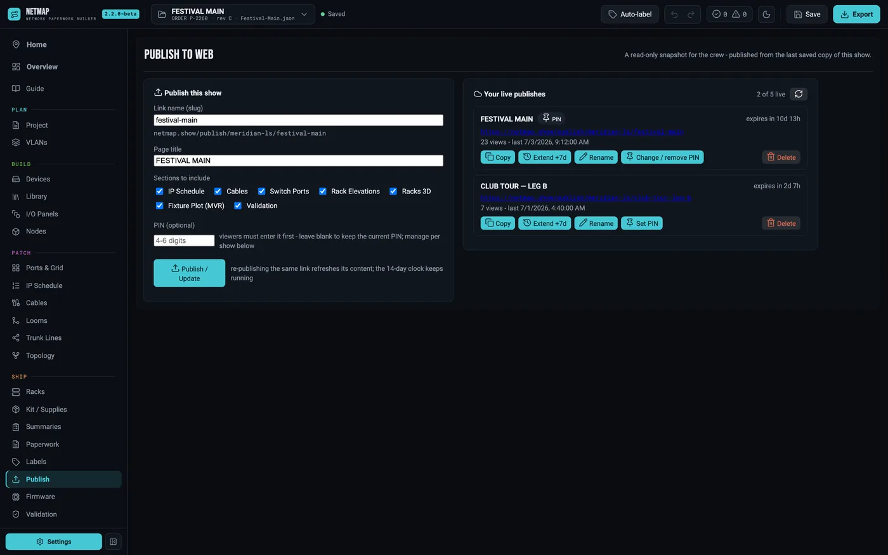Uncheck the IP Schedule section checkbox
The image size is (888, 555).
tap(159, 191)
